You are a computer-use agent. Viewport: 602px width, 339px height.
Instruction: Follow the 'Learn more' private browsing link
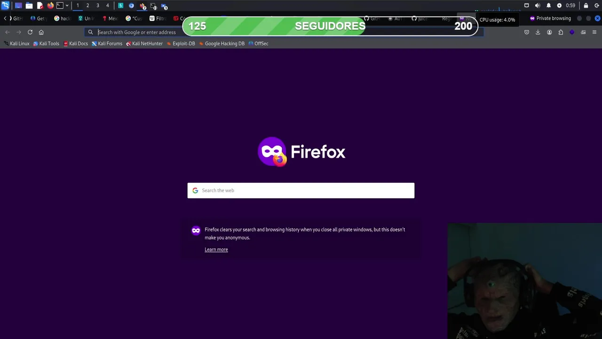[216, 250]
